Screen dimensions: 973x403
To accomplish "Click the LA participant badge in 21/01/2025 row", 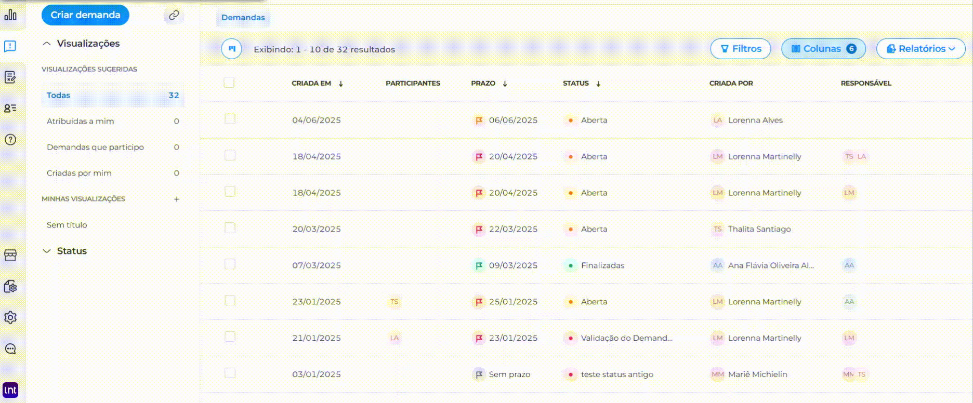I will pyautogui.click(x=395, y=338).
